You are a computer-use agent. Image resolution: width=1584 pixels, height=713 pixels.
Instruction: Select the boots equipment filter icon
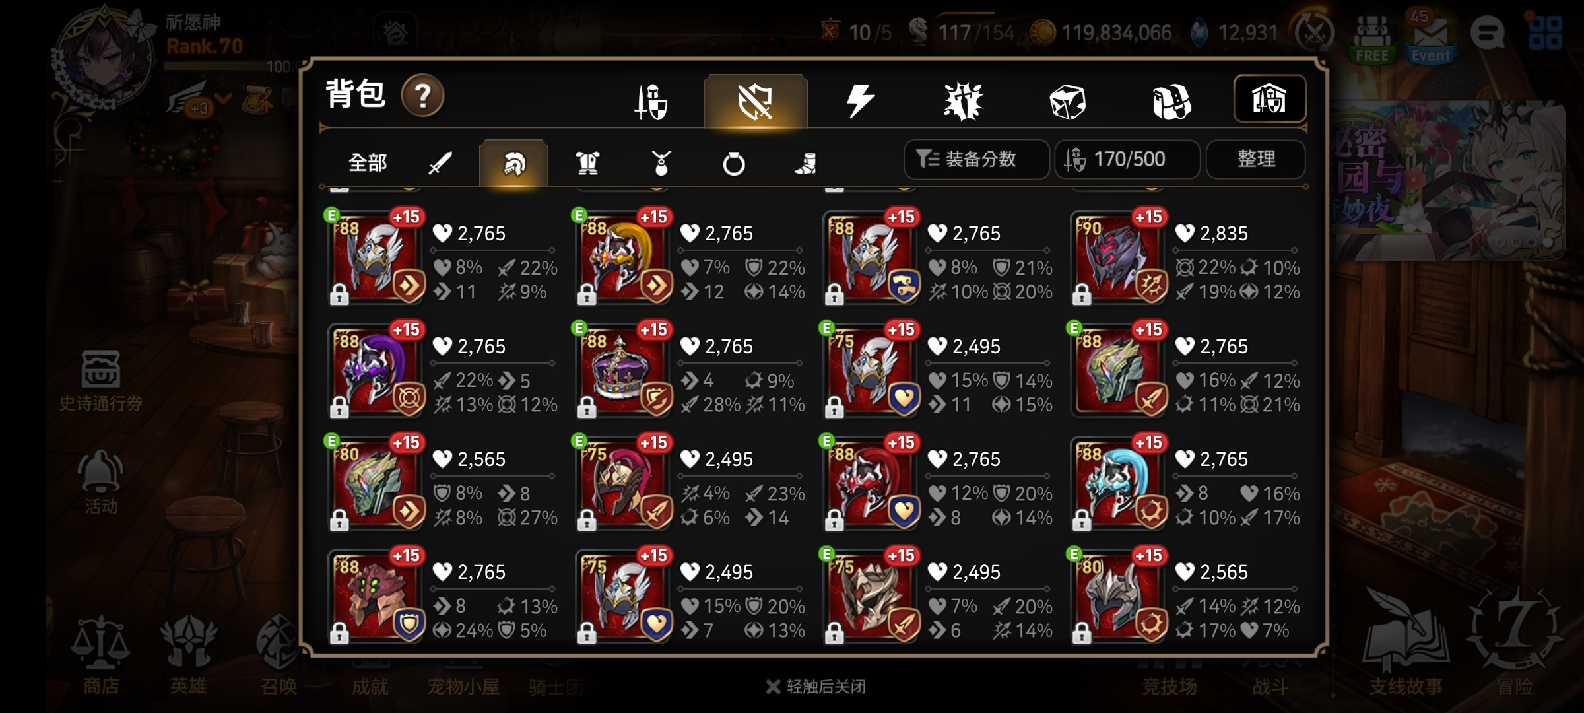coord(806,162)
